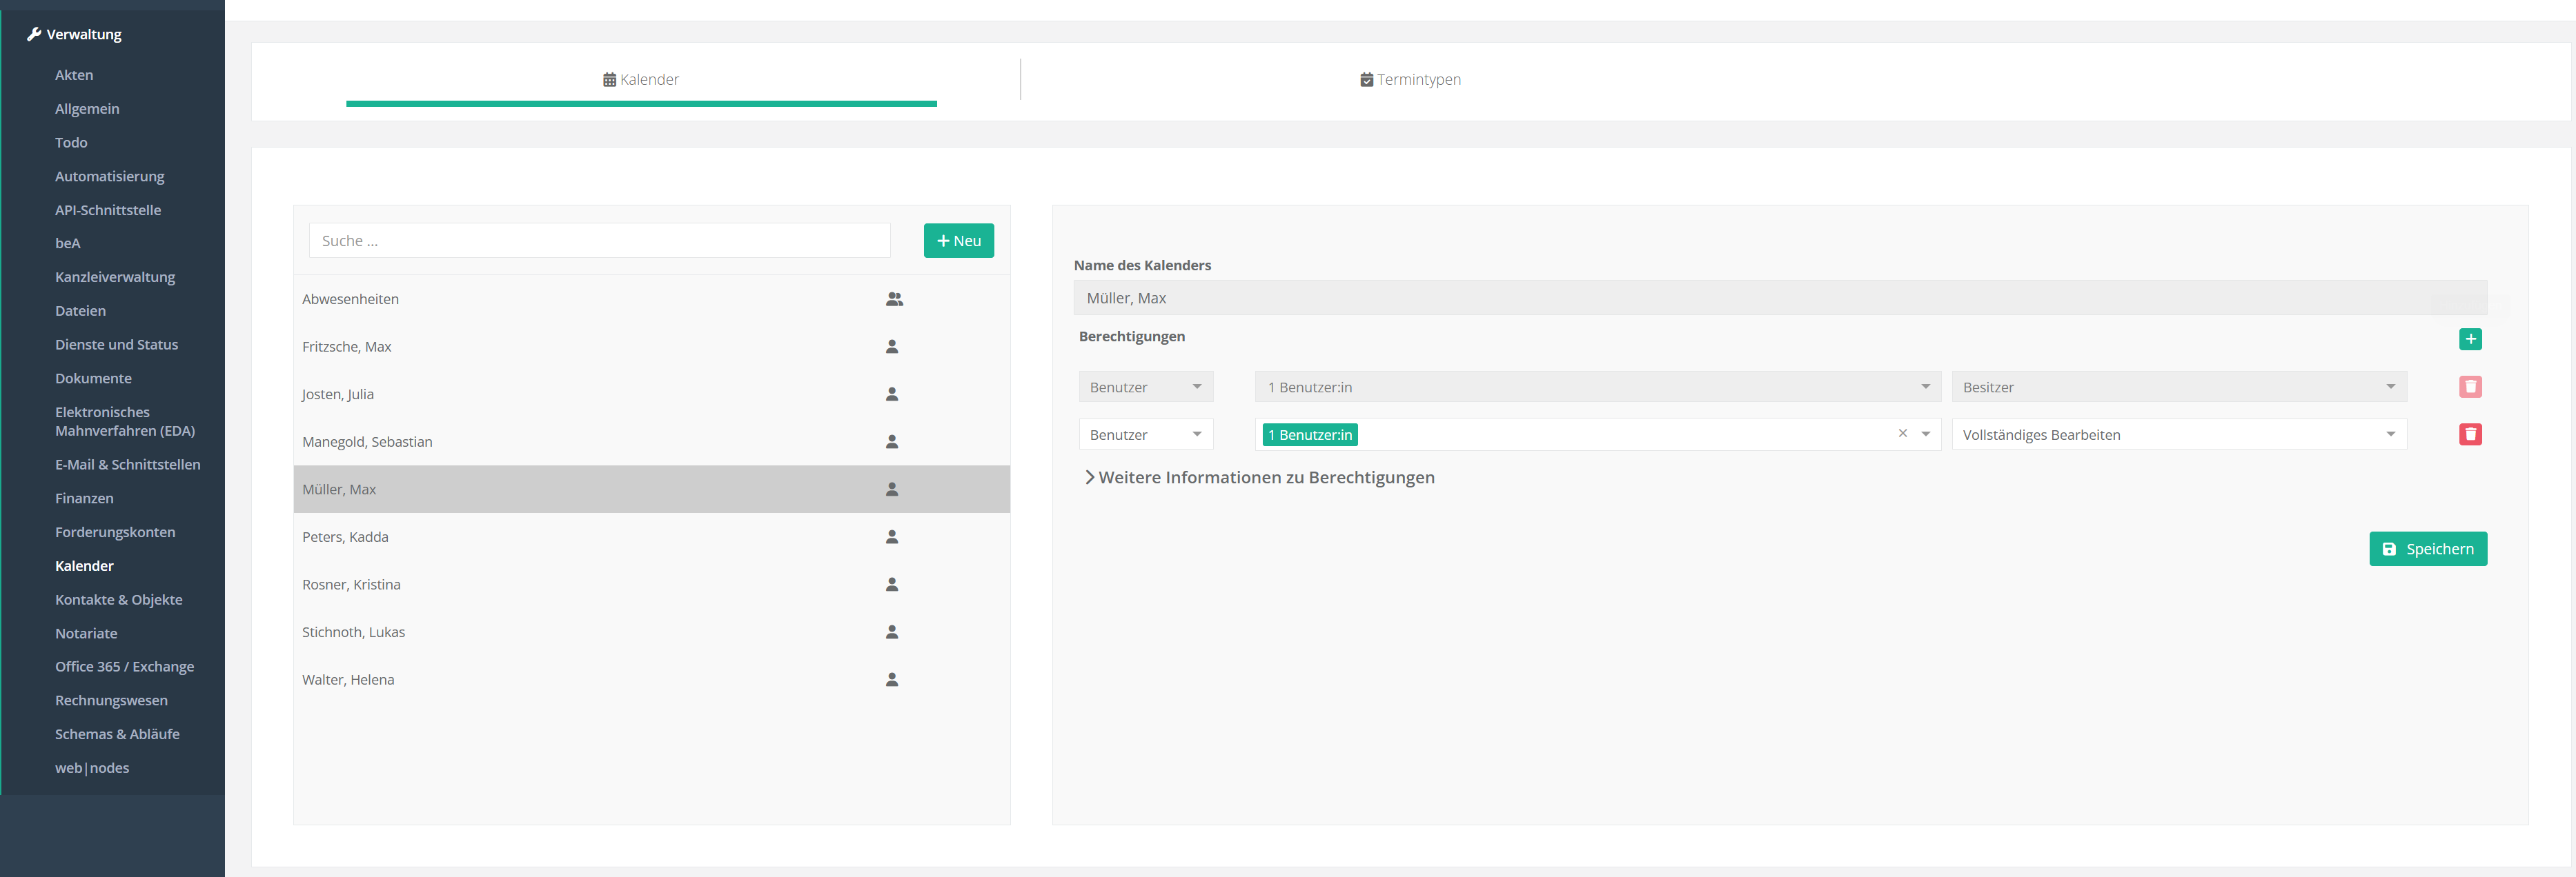2576x877 pixels.
Task: Clear the selected 1 Benutzer:in tag
Action: [1902, 434]
